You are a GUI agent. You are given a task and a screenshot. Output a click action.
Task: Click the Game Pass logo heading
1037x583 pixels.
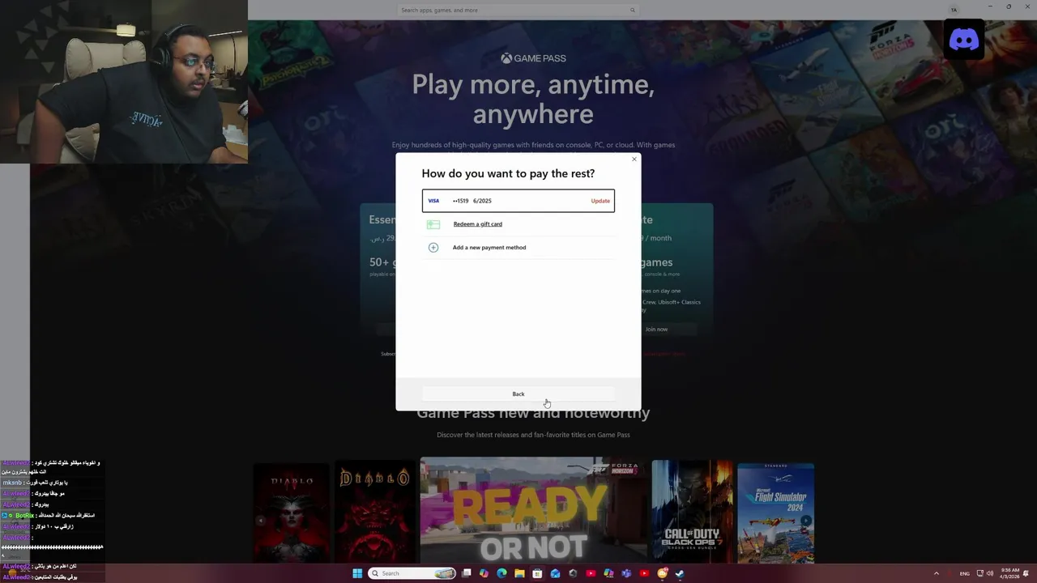coord(533,58)
